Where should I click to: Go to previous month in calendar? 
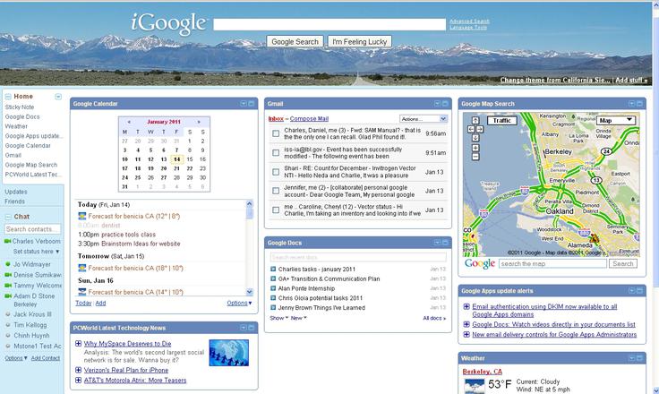[129, 122]
